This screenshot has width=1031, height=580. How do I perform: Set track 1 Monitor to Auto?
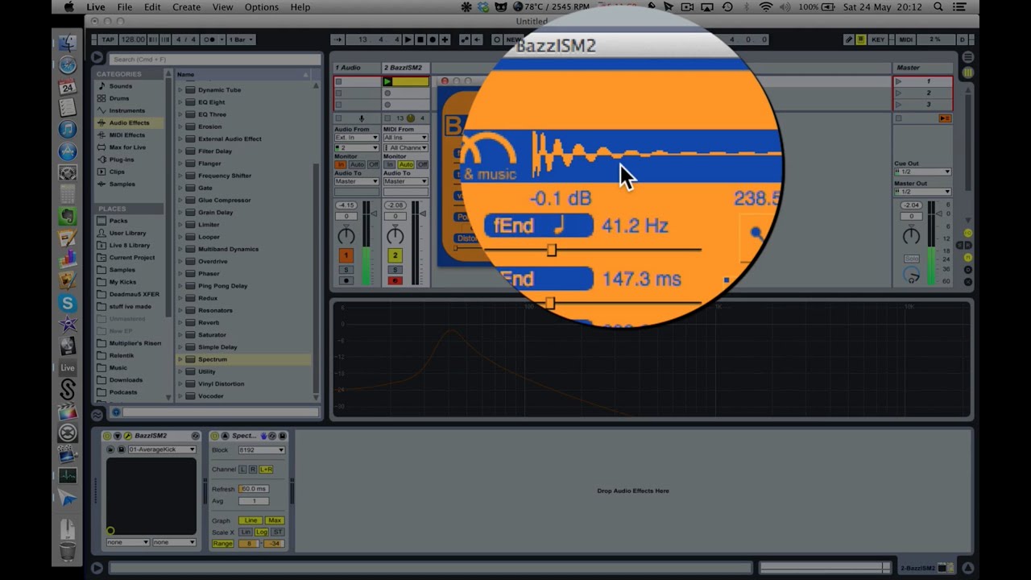click(357, 164)
